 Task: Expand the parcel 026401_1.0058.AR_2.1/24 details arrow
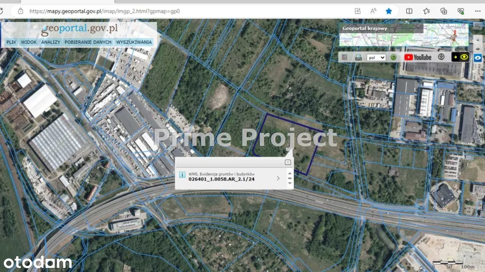[278, 178]
